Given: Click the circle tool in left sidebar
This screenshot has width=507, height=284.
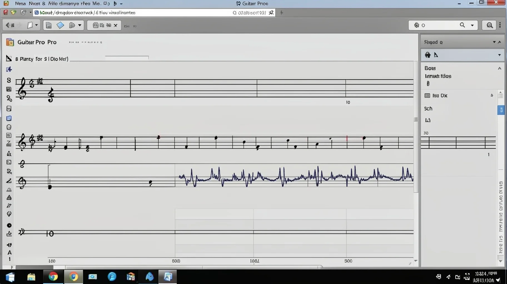Looking at the screenshot, I should pyautogui.click(x=9, y=127).
